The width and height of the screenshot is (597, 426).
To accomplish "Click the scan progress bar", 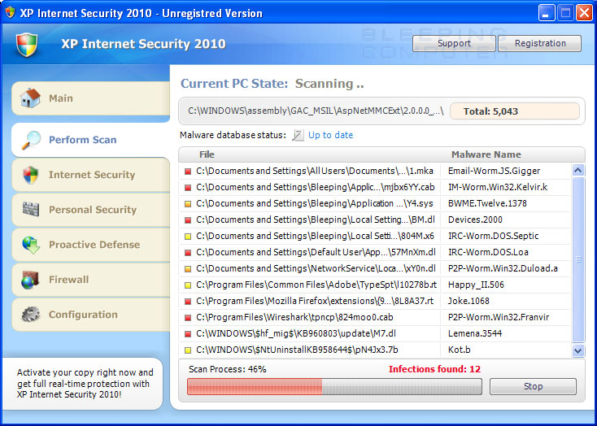I will 334,386.
